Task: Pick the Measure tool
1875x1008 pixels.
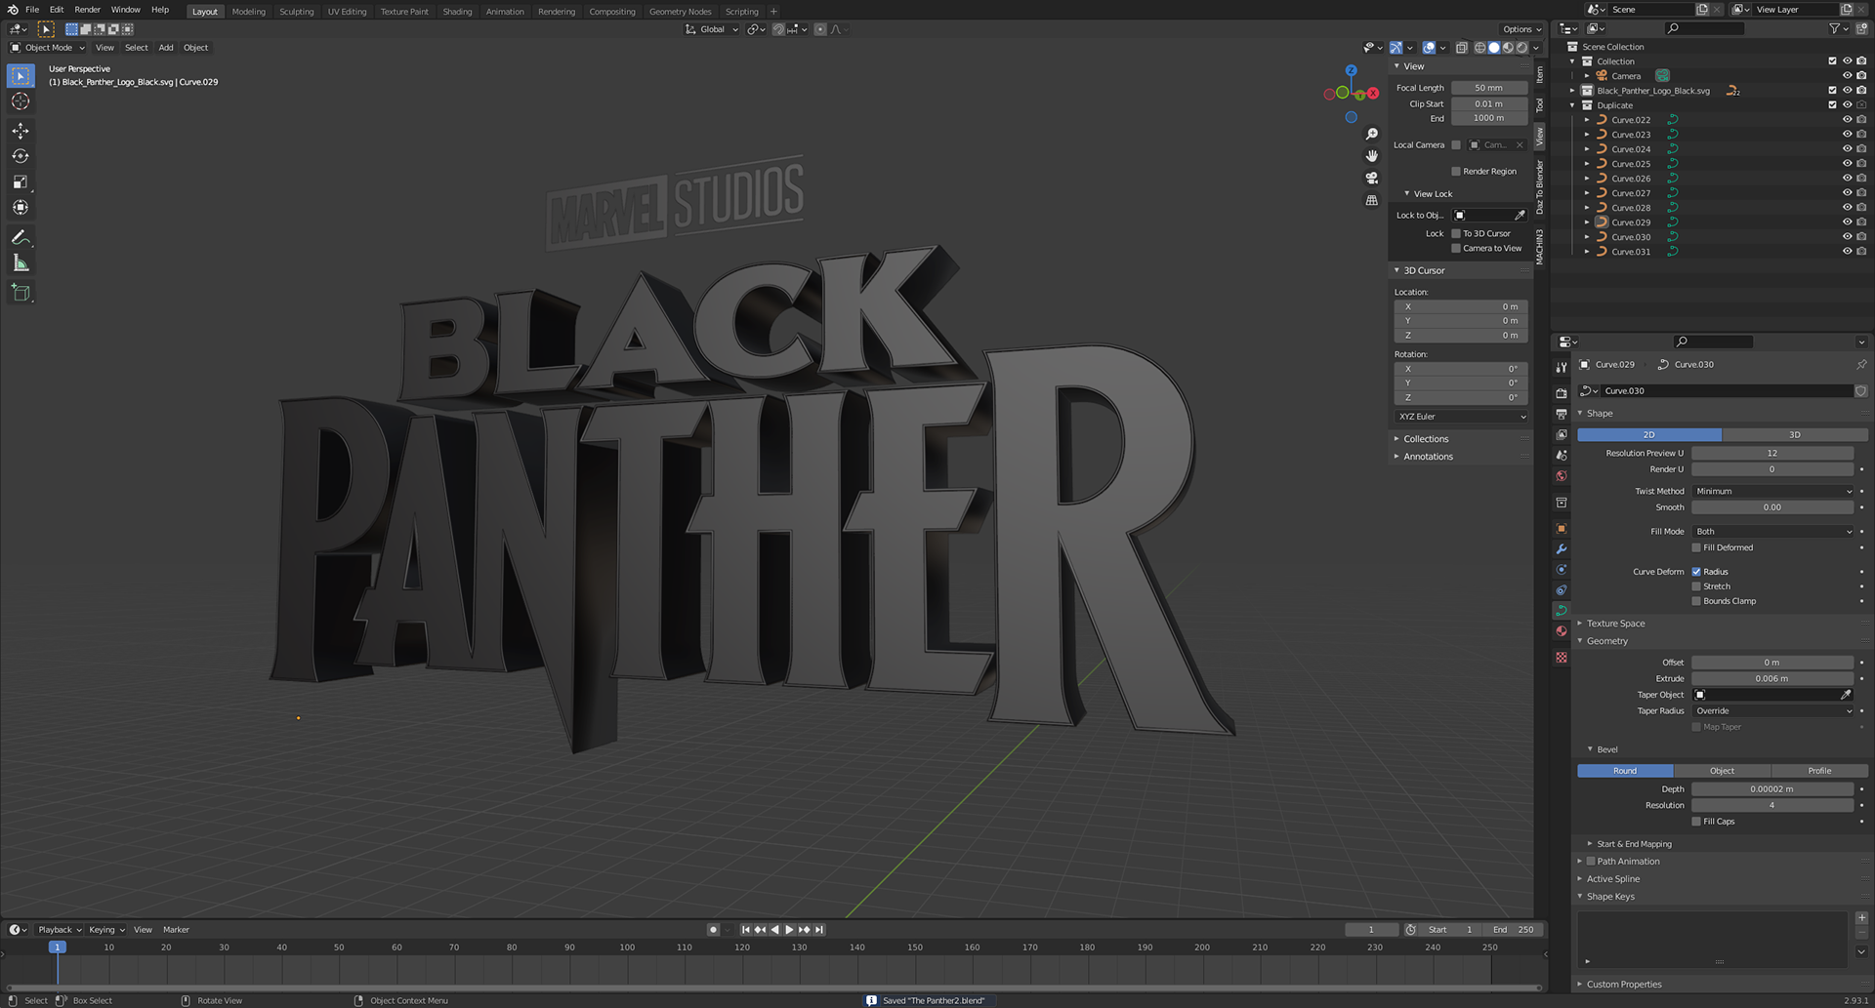Action: (21, 262)
